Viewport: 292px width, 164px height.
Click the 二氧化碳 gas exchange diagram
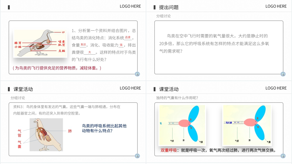pyautogui.click(x=247, y=125)
